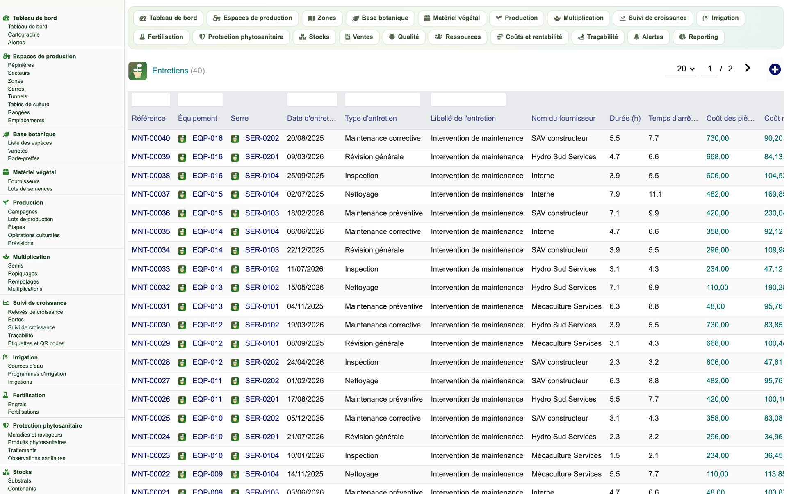Switch to the Base botanique top tab
Screen dimensions: 798x494
380,18
